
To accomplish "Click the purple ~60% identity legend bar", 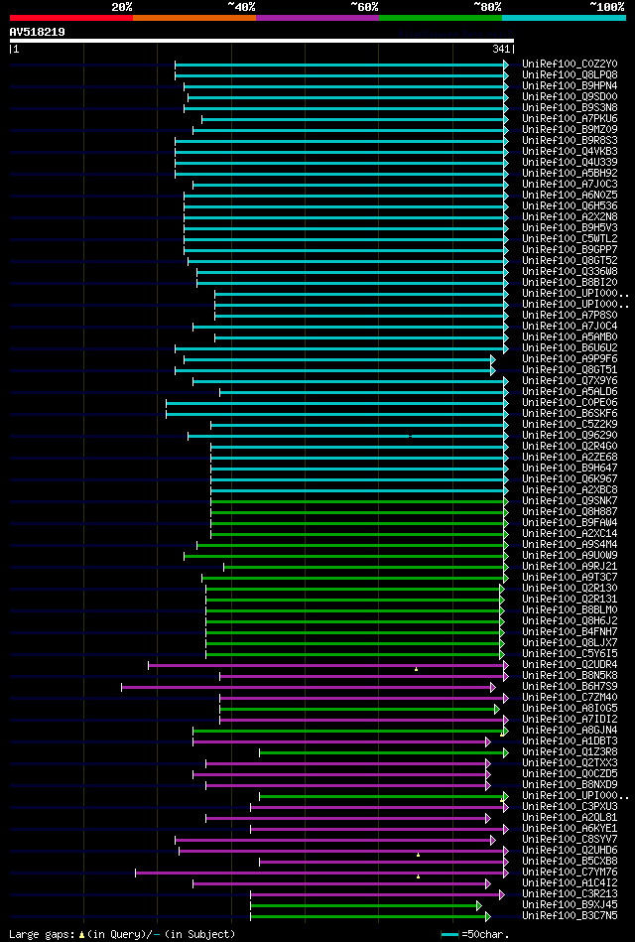I will (317, 18).
